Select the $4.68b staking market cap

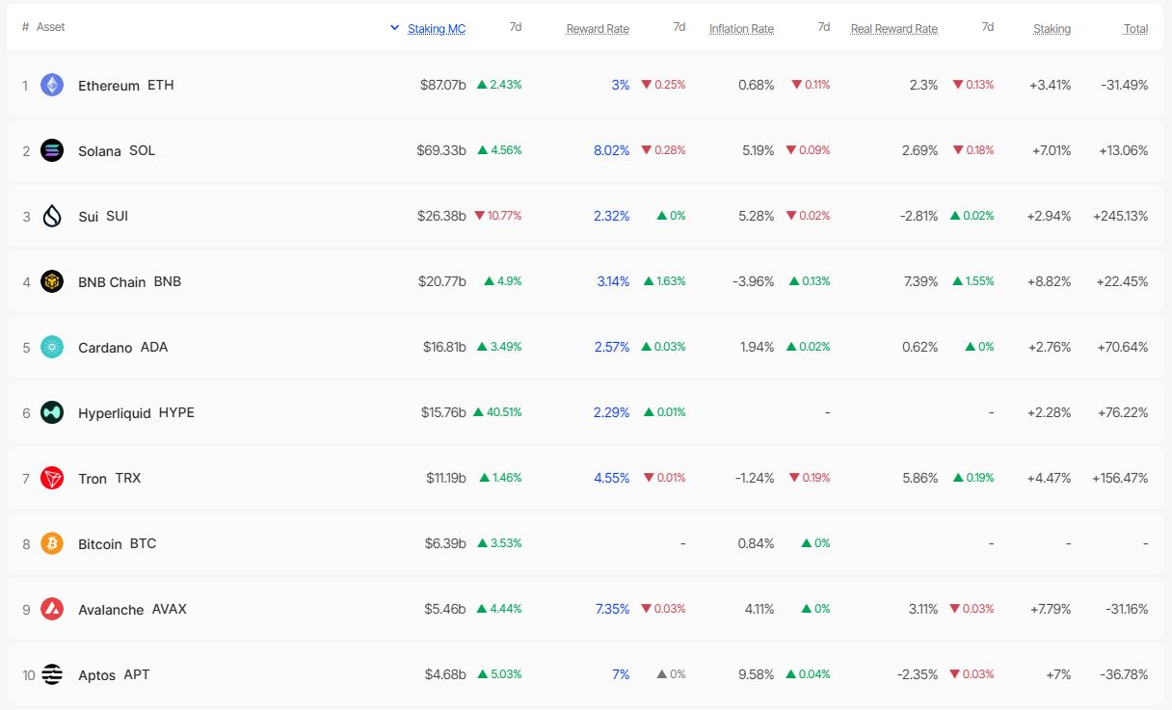445,674
